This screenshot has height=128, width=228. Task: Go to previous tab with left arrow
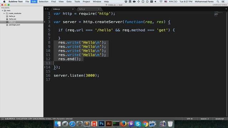[x=45, y=9]
